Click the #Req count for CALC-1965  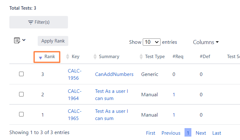click(174, 115)
